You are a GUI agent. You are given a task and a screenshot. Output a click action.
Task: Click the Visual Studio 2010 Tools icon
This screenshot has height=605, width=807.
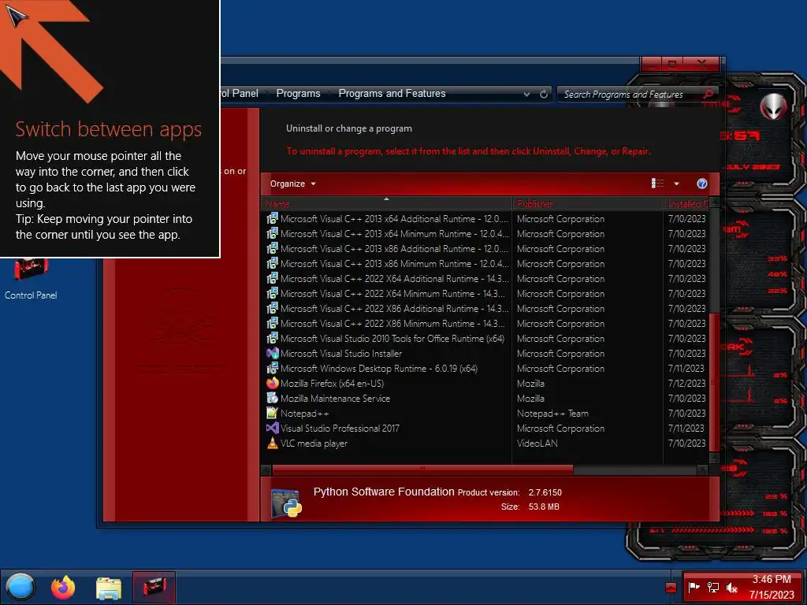click(272, 339)
